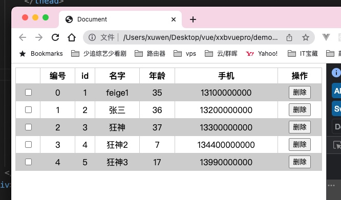Click the share icon in the address bar
The height and width of the screenshot is (200, 341).
pyautogui.click(x=289, y=37)
